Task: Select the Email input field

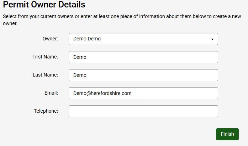Action: pos(143,93)
